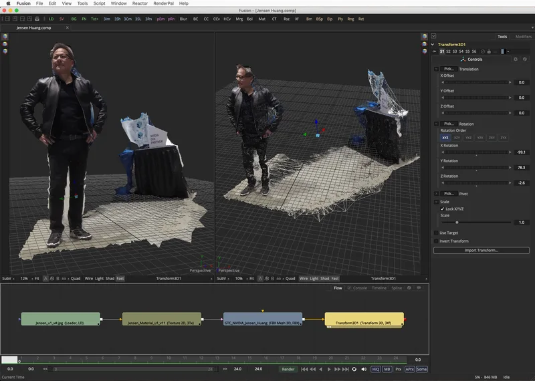Play forward in the transport controls
Screen dimensions: 535x381
[329, 369]
